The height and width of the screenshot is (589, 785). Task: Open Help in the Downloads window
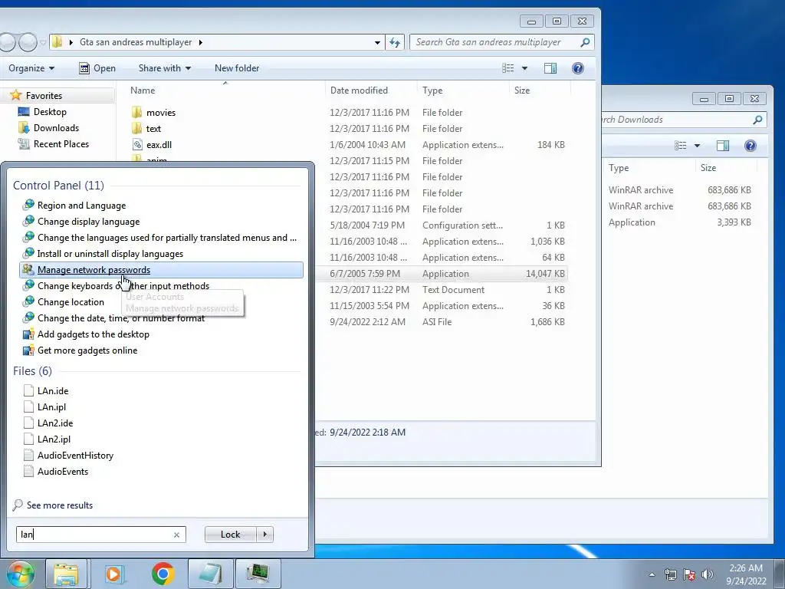click(750, 146)
